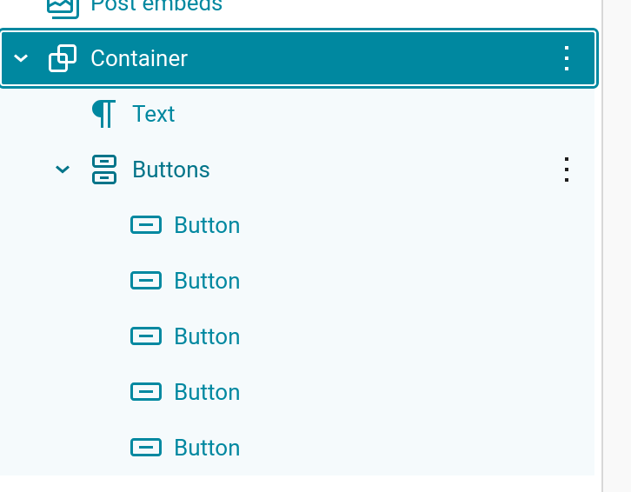631x492 pixels.
Task: Select the bottom Button label in list
Action: 207,448
